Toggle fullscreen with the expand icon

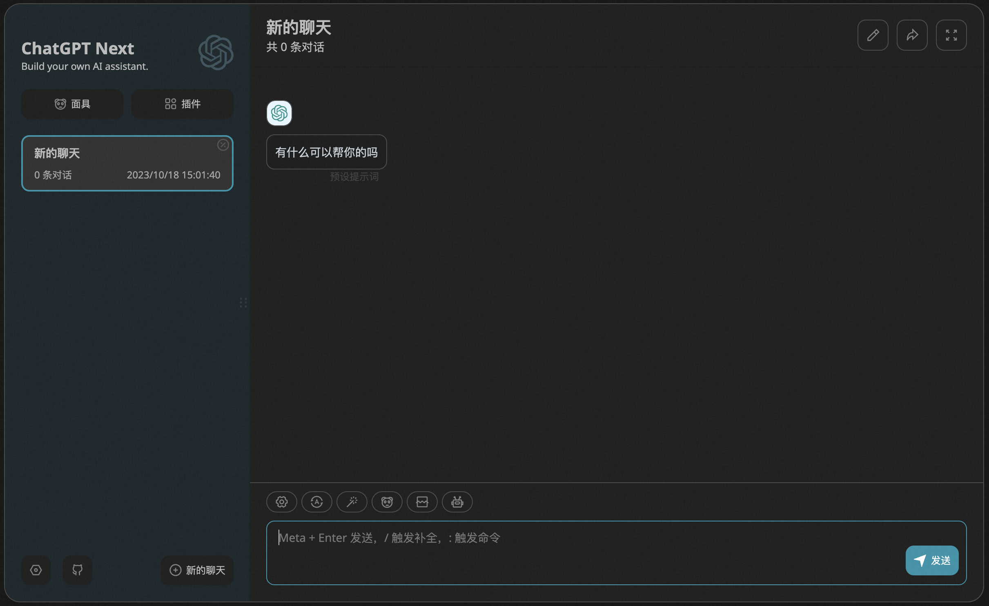click(951, 35)
